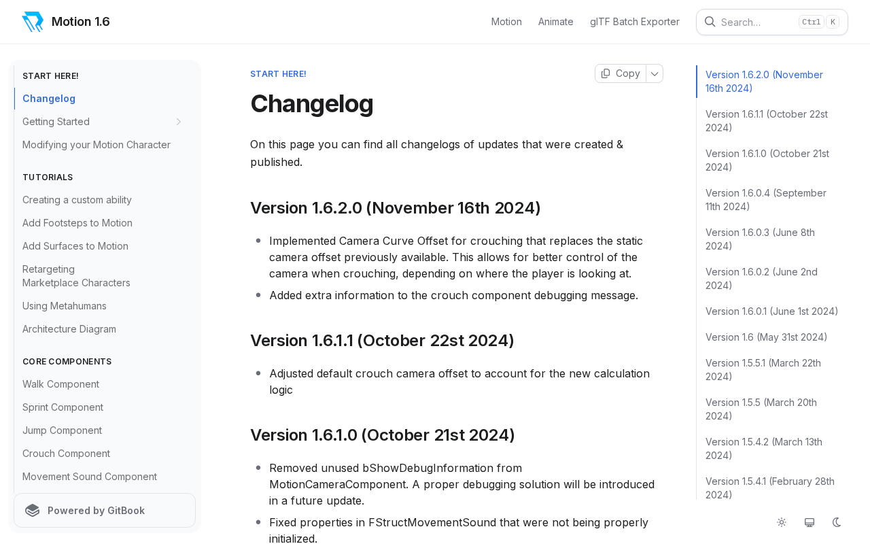Open Using Metahumans tutorial
Screen dimensions: 870x544
click(65, 306)
